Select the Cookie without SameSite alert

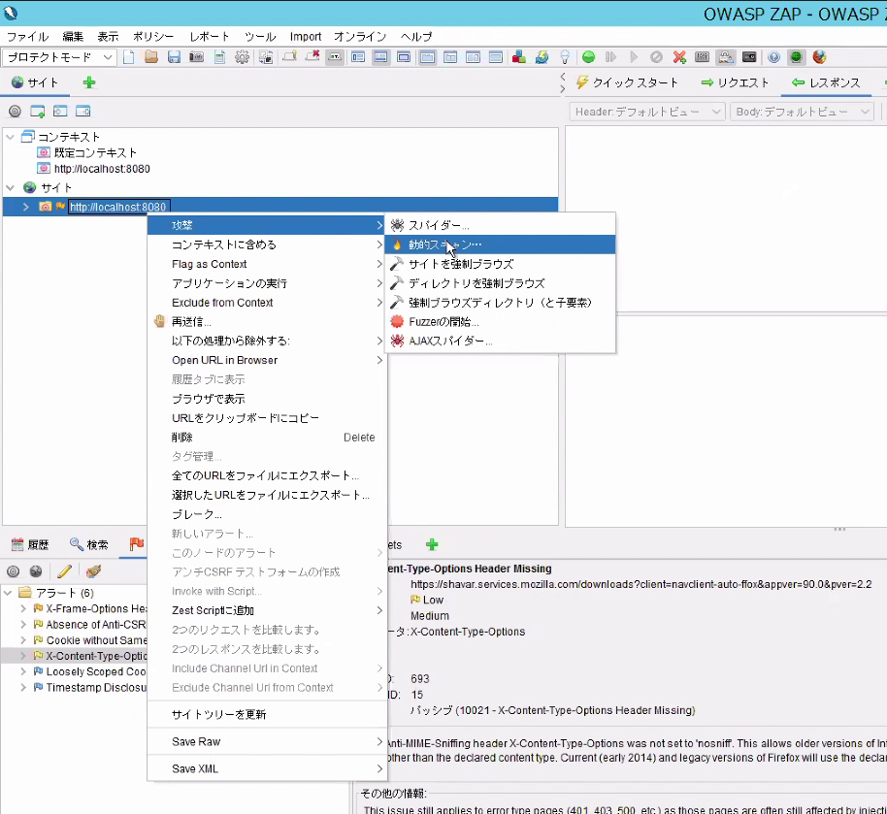coord(95,640)
